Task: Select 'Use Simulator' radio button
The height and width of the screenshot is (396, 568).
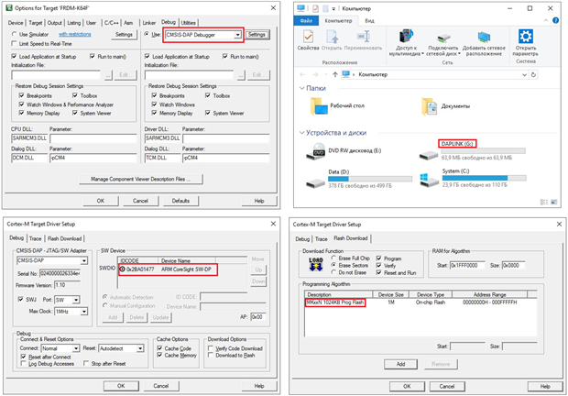Action: 14,34
